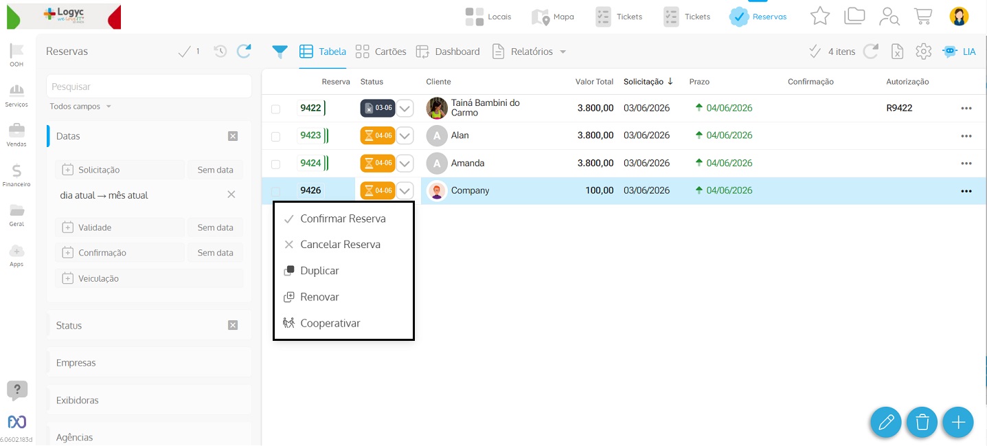Export table to Excel icon
The image size is (987, 446).
[897, 52]
